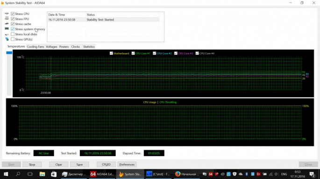Click the volume speaker tray icon

point(277,174)
